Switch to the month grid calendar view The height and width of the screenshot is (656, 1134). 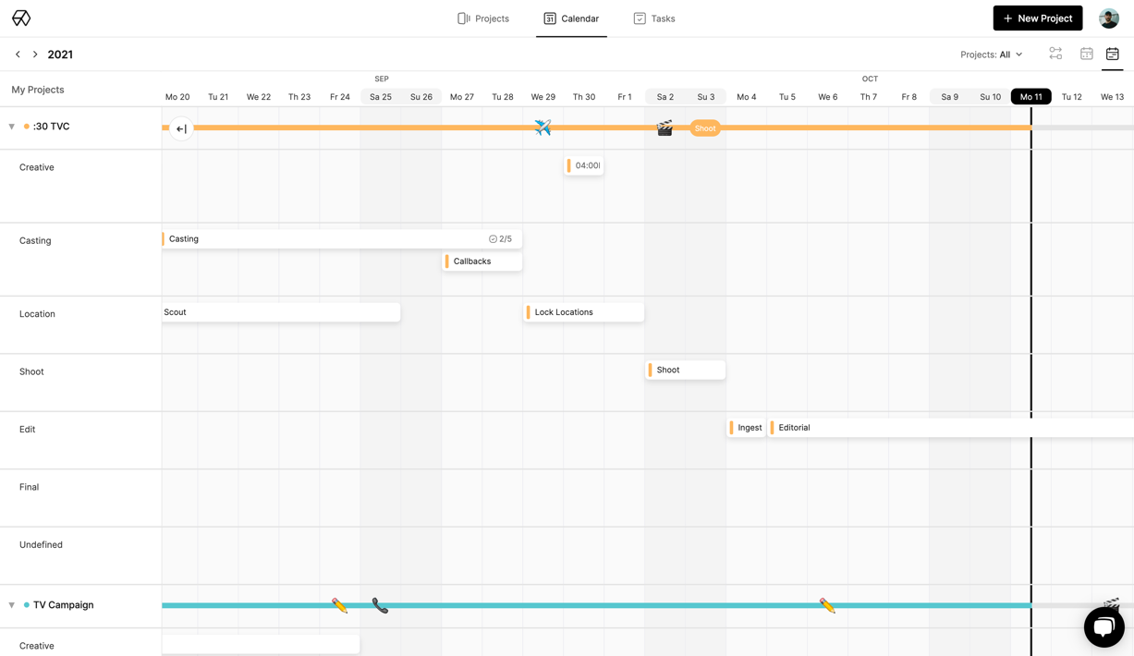pyautogui.click(x=1086, y=55)
